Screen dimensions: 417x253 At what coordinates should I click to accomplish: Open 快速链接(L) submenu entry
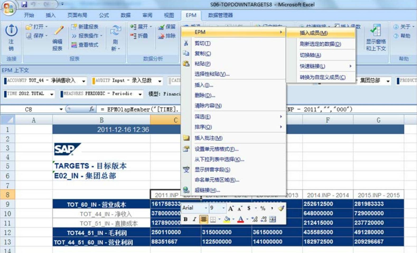pyautogui.click(x=321, y=66)
